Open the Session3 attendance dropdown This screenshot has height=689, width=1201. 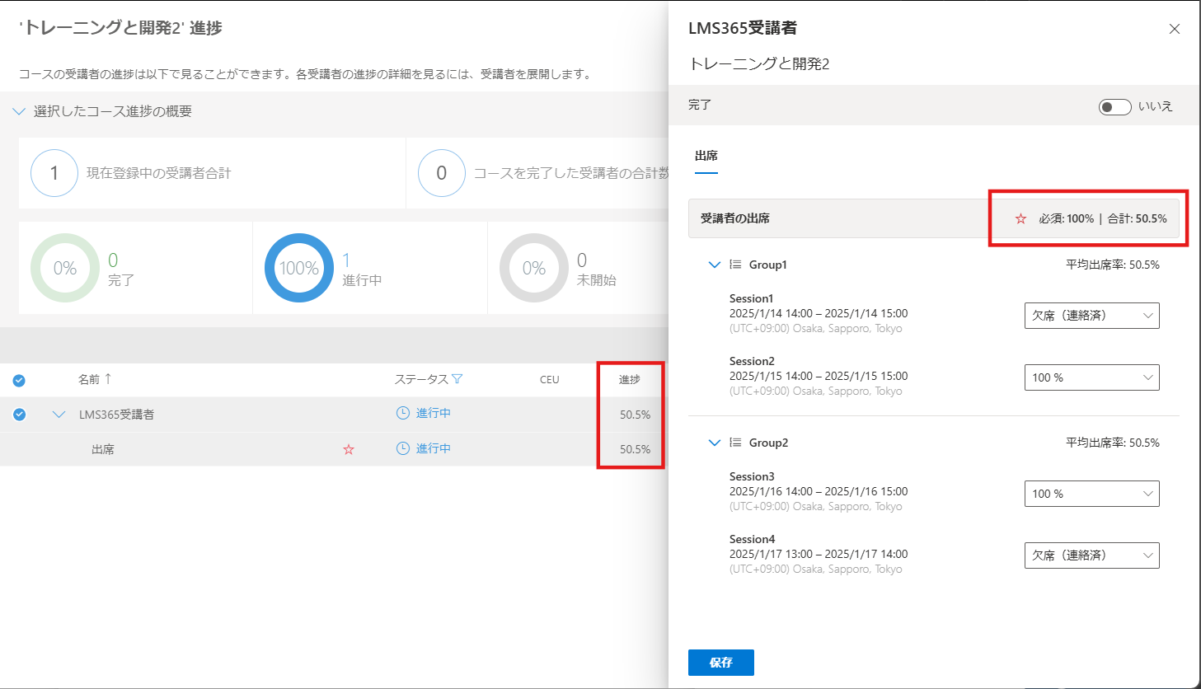coord(1092,494)
